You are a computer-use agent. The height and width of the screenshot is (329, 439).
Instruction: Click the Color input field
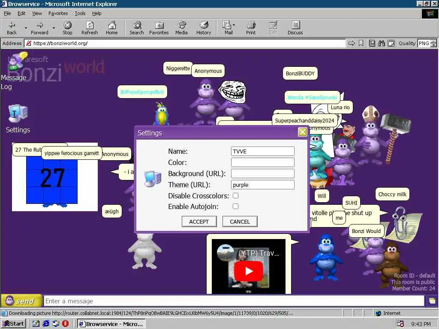[x=263, y=162]
